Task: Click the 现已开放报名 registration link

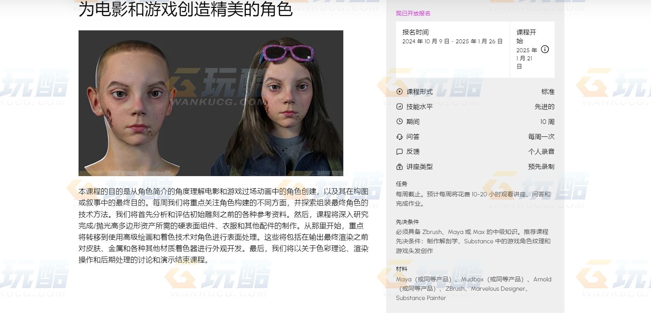Action: click(413, 13)
